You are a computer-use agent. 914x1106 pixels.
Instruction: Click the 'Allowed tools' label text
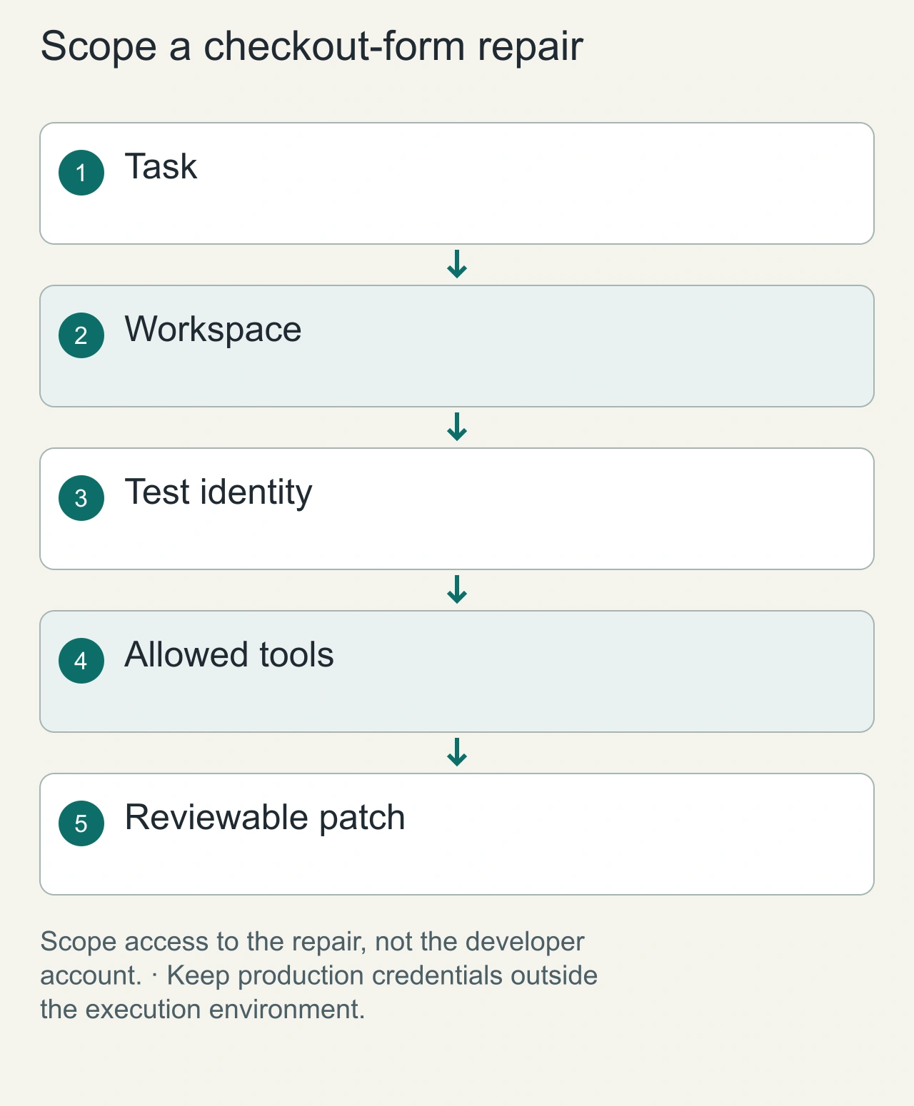(229, 654)
